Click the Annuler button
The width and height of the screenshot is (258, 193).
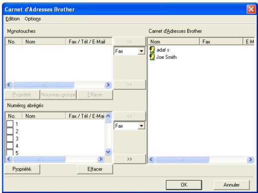coord(232,185)
